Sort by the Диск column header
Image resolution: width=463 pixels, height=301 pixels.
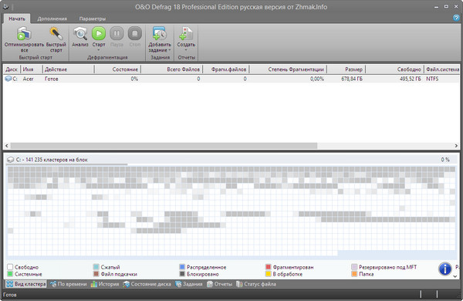[x=12, y=69]
